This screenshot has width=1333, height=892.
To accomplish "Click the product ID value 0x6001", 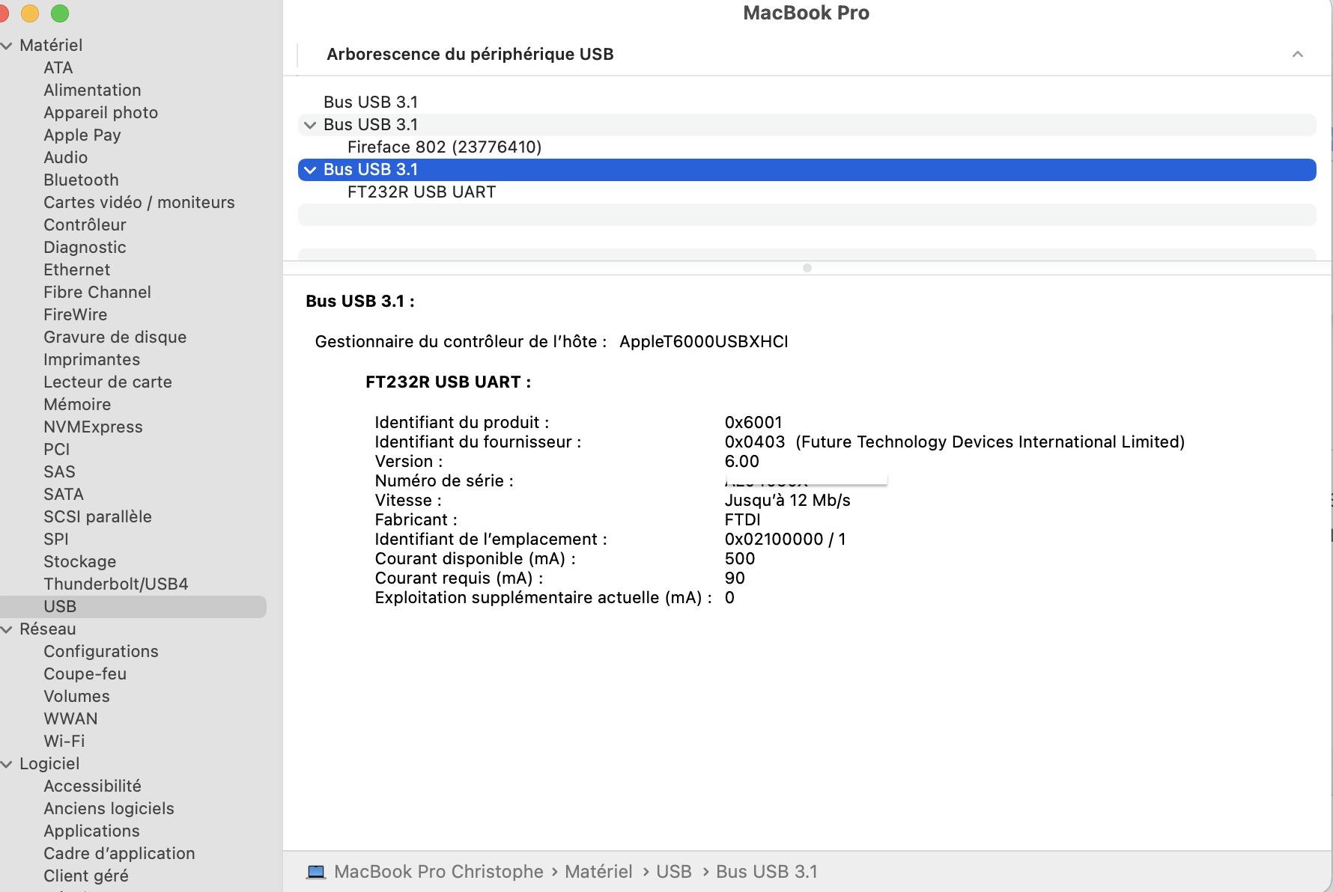I will tap(753, 423).
